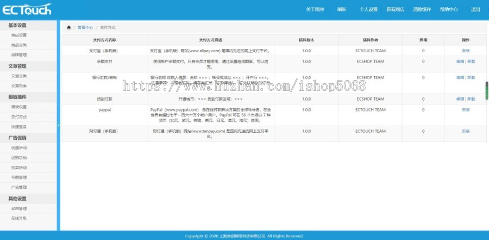Click the copyright text in the footer
The height and width of the screenshot is (240, 489).
pyautogui.click(x=244, y=236)
